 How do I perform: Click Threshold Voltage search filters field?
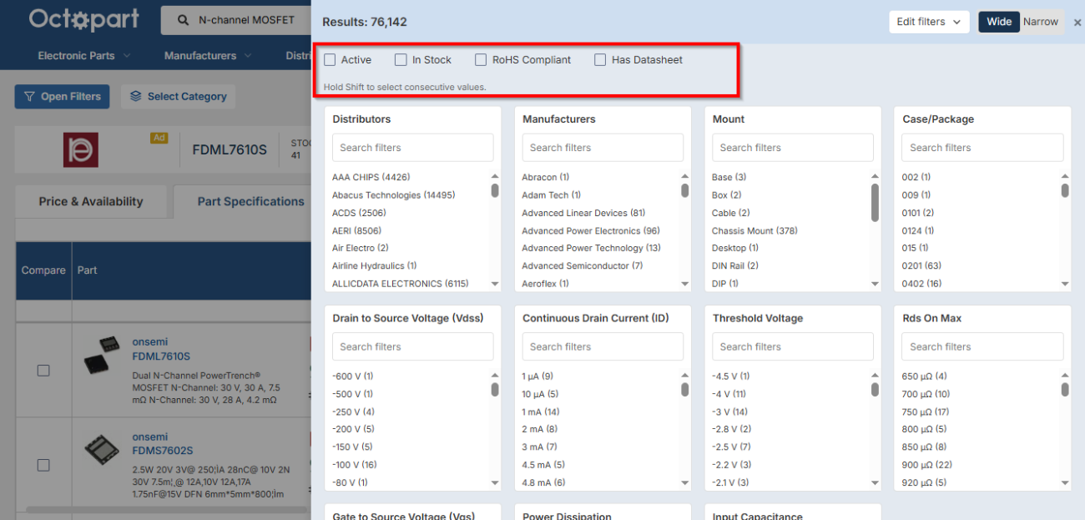pyautogui.click(x=793, y=346)
